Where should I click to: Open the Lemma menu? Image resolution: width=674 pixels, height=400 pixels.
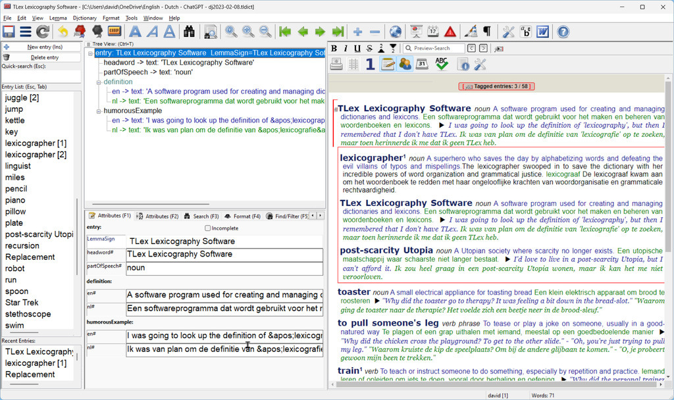pos(58,18)
